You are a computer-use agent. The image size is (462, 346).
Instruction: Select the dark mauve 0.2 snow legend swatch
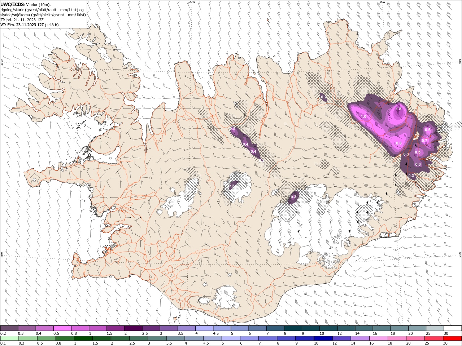9,328
